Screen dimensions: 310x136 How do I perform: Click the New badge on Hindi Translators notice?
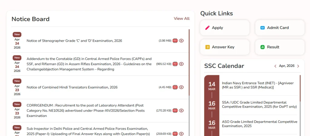pyautogui.click(x=17, y=81)
